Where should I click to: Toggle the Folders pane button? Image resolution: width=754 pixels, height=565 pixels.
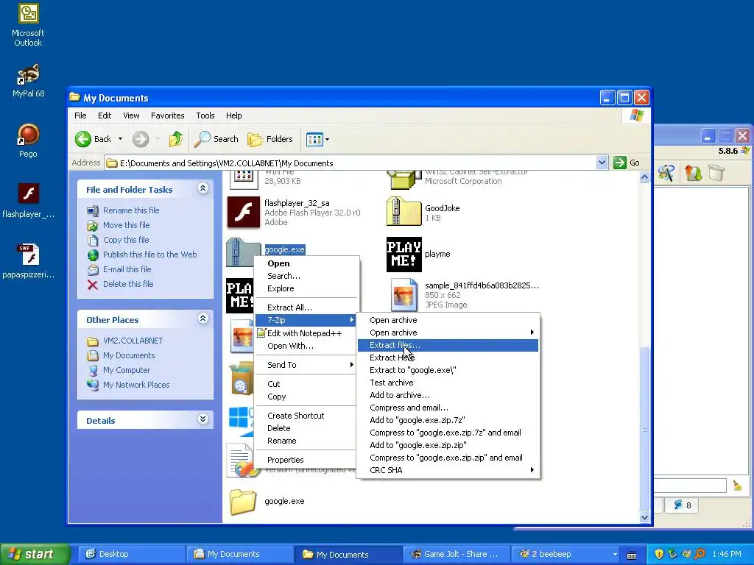(269, 139)
